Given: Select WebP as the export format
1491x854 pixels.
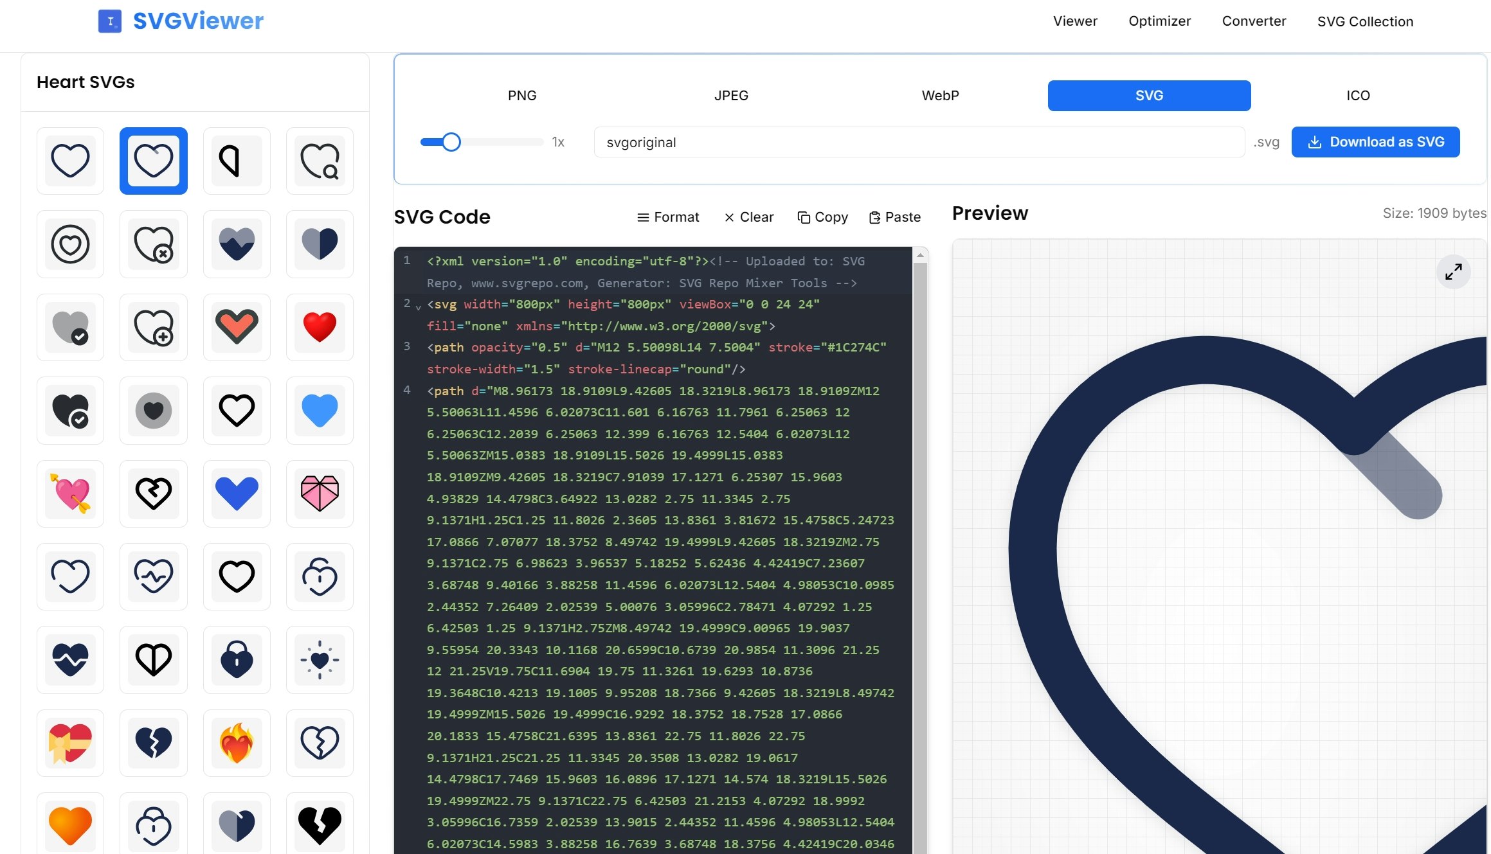Looking at the screenshot, I should click(939, 95).
